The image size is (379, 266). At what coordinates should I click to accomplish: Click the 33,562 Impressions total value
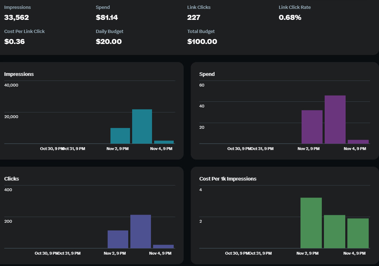(x=17, y=17)
